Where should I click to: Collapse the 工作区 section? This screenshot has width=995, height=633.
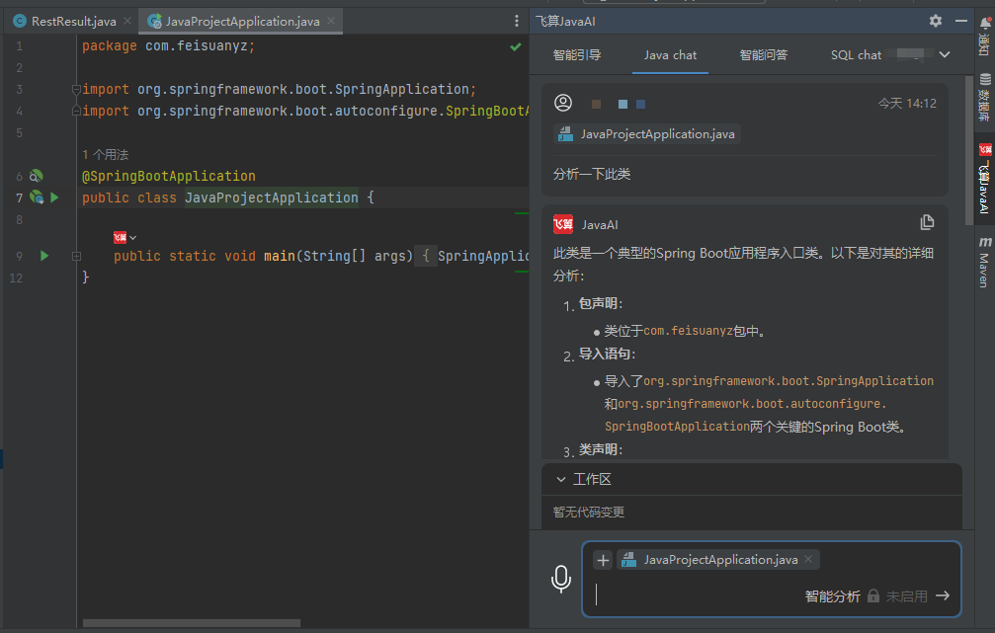click(561, 480)
